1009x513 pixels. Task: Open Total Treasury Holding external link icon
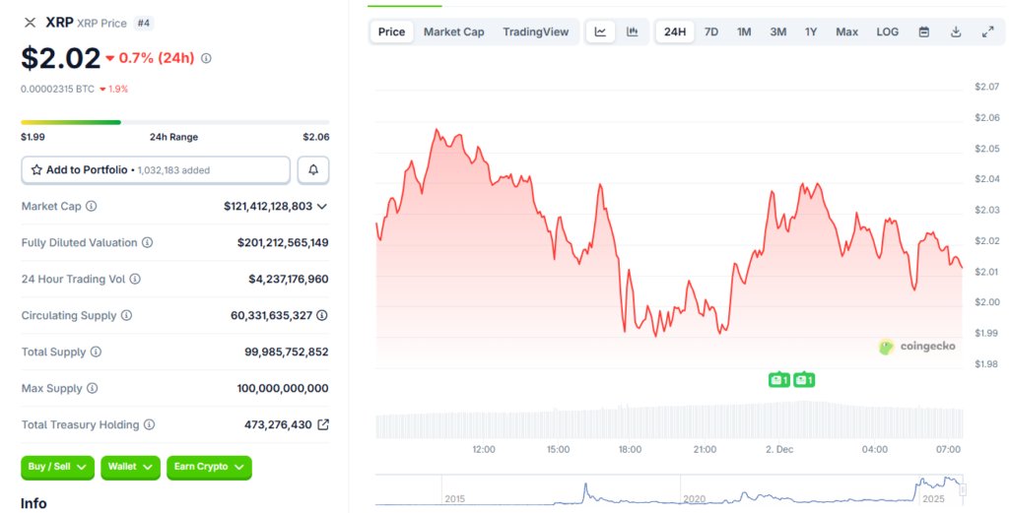click(x=322, y=425)
